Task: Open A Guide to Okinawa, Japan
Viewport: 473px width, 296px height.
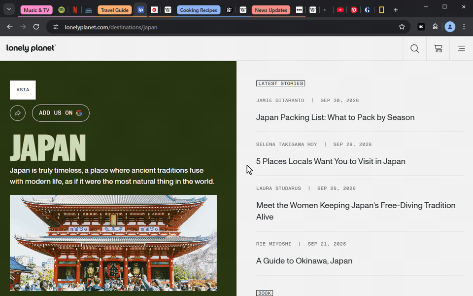Action: [x=304, y=260]
